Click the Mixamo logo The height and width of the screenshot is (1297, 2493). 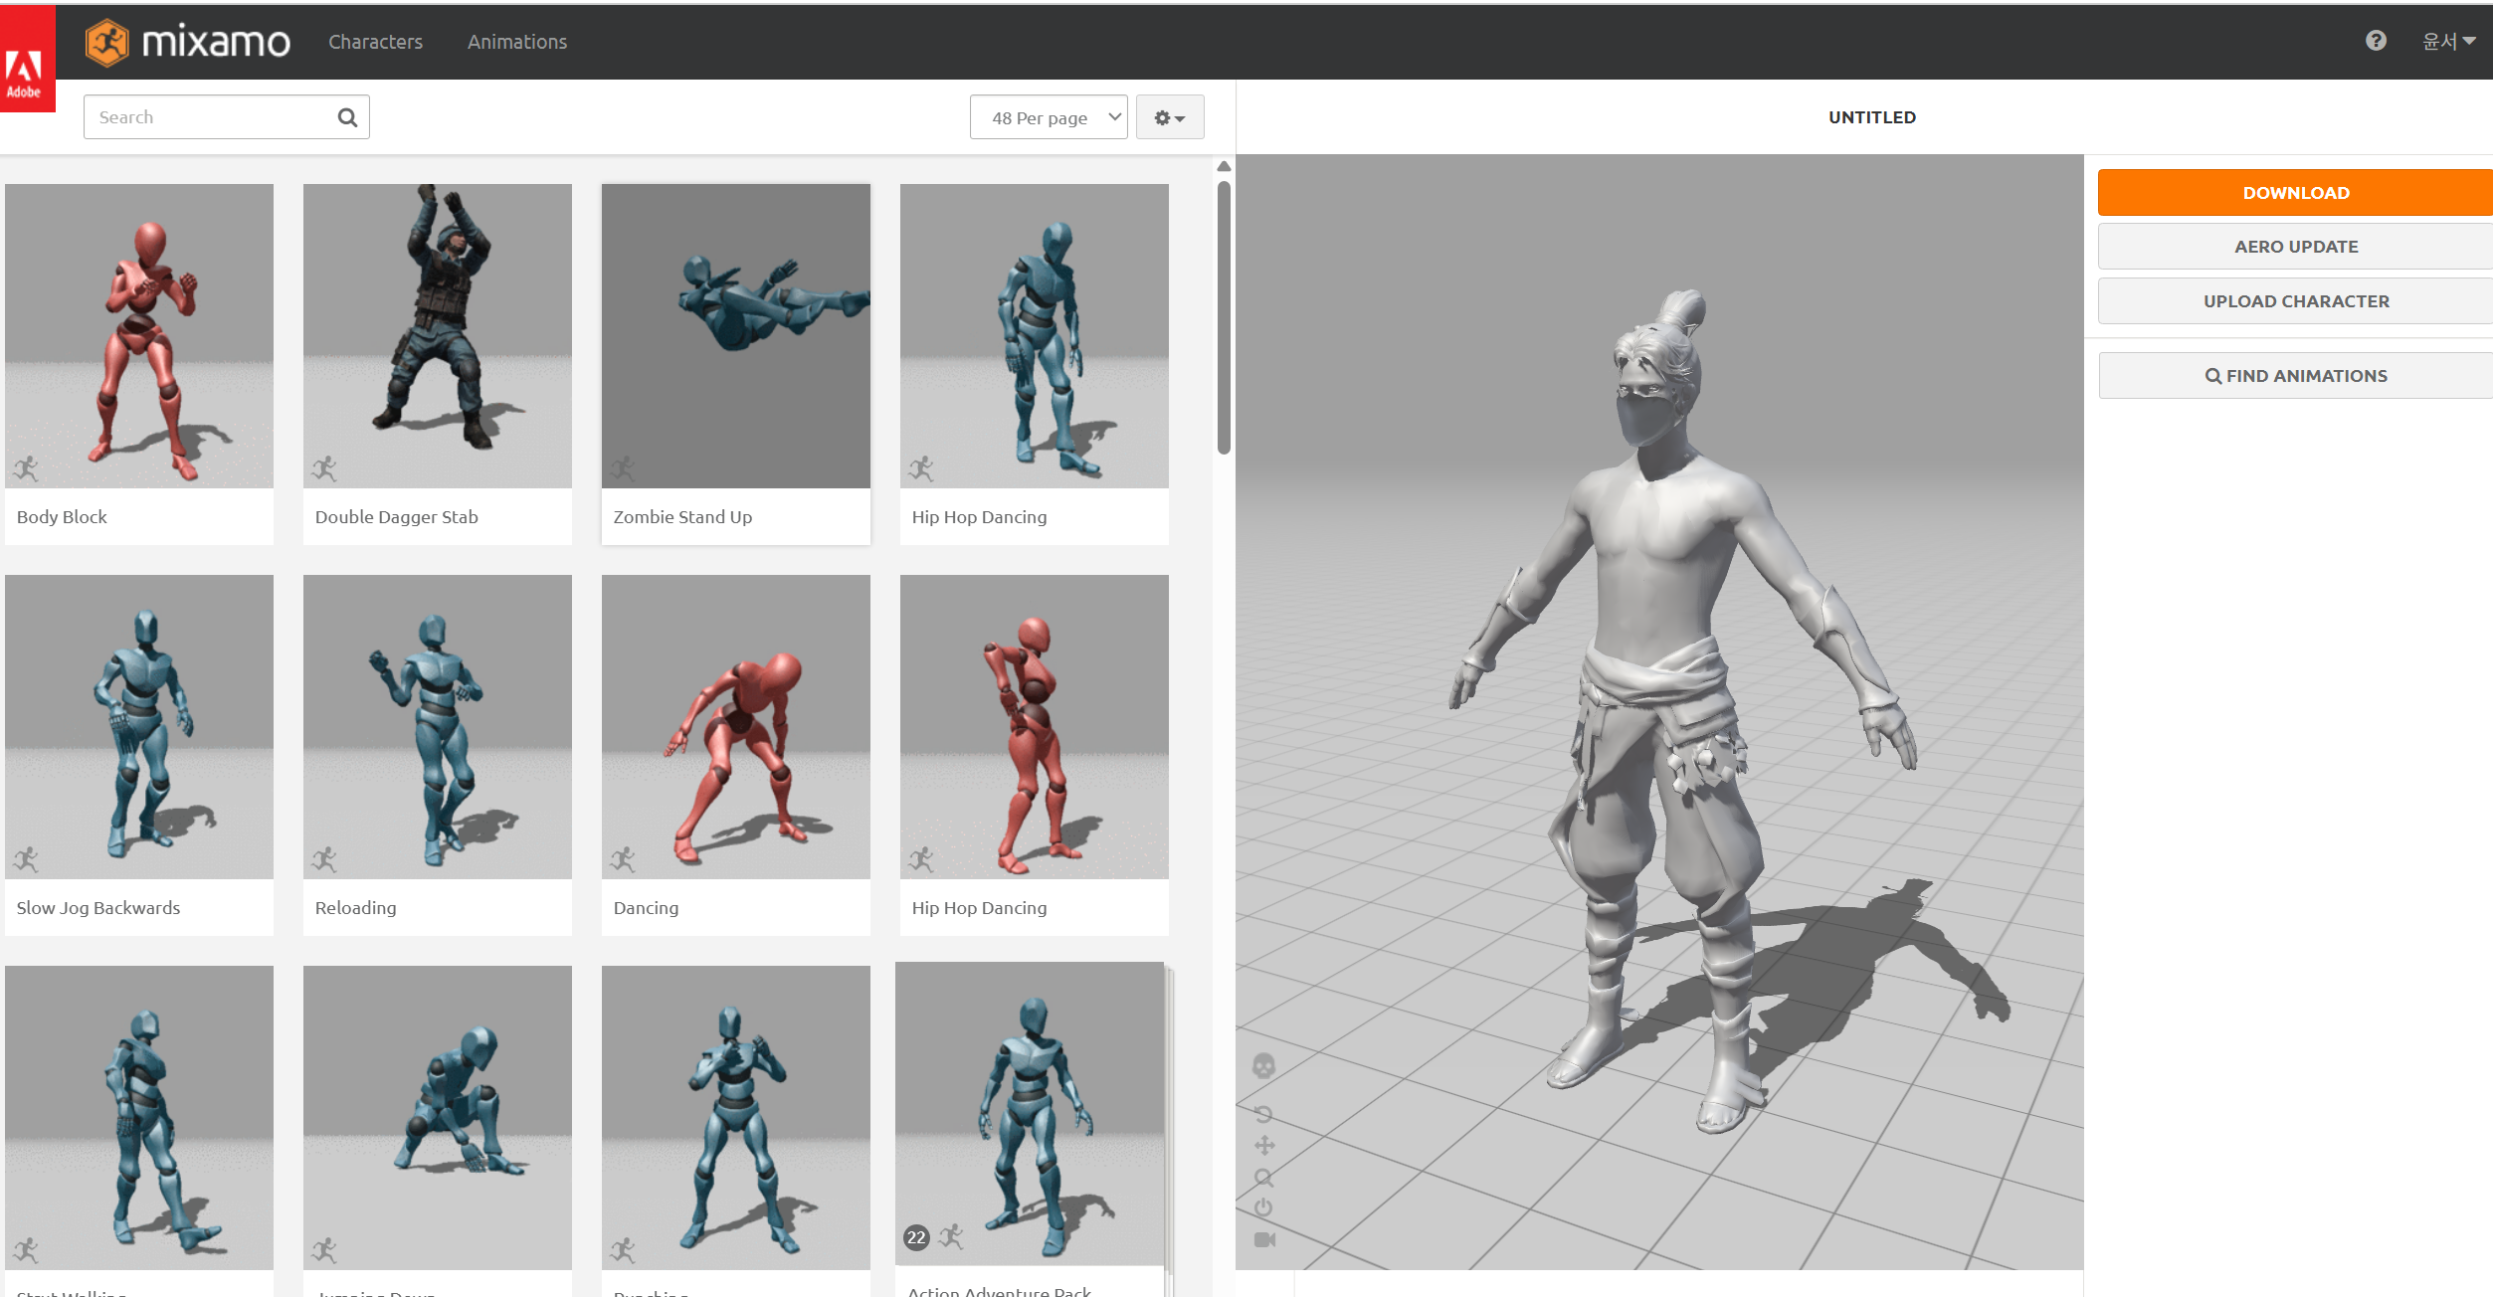point(188,42)
